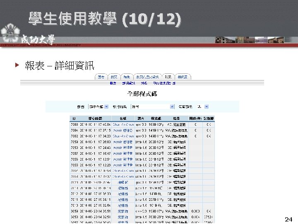Screen dimensions: 298x224
Task: Open Chun-An Chen's name link in the first row
Action: (123, 124)
